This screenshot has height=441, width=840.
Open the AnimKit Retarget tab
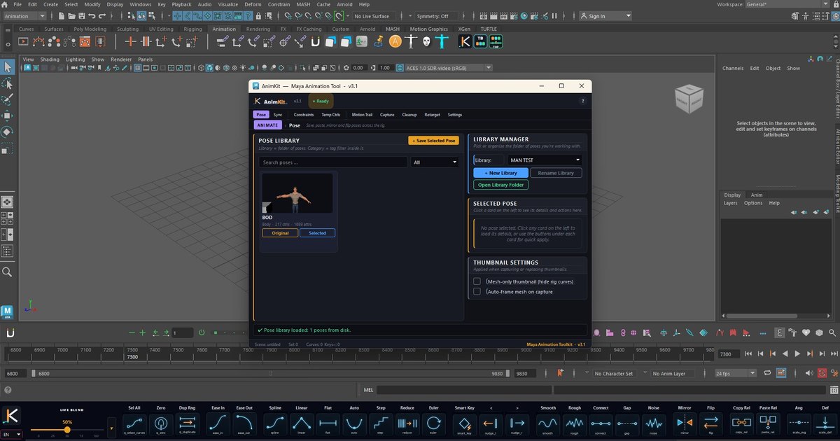(x=432, y=115)
